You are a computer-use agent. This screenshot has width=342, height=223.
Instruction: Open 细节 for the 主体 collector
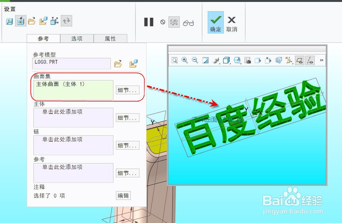[x=128, y=118]
